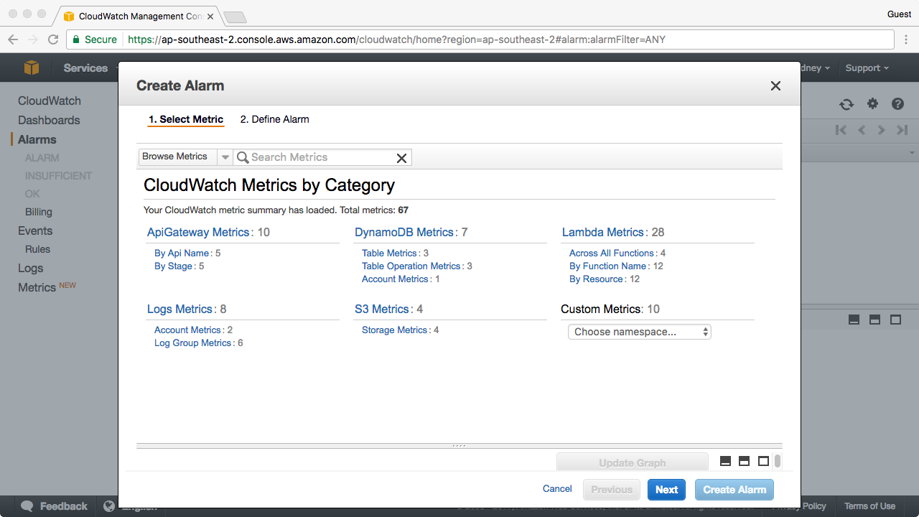Screen dimensions: 919x517
Task: Split background details pane layout icon
Action: point(874,320)
